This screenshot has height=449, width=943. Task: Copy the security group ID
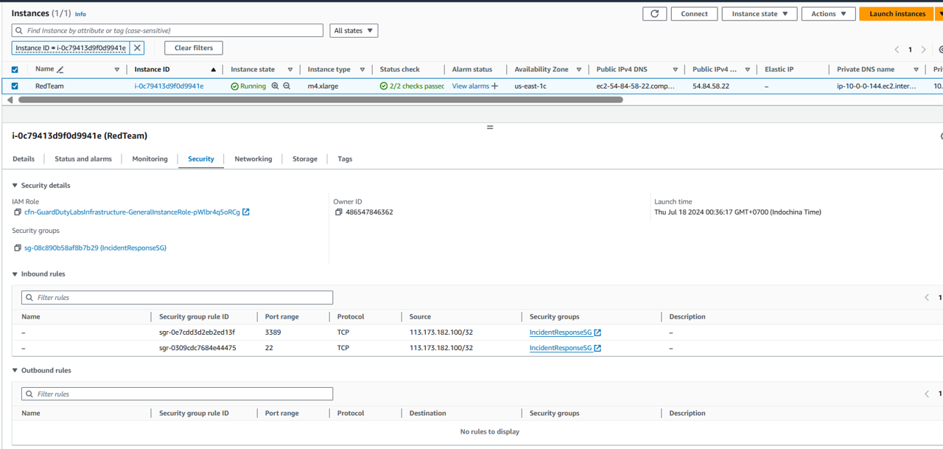coord(18,248)
